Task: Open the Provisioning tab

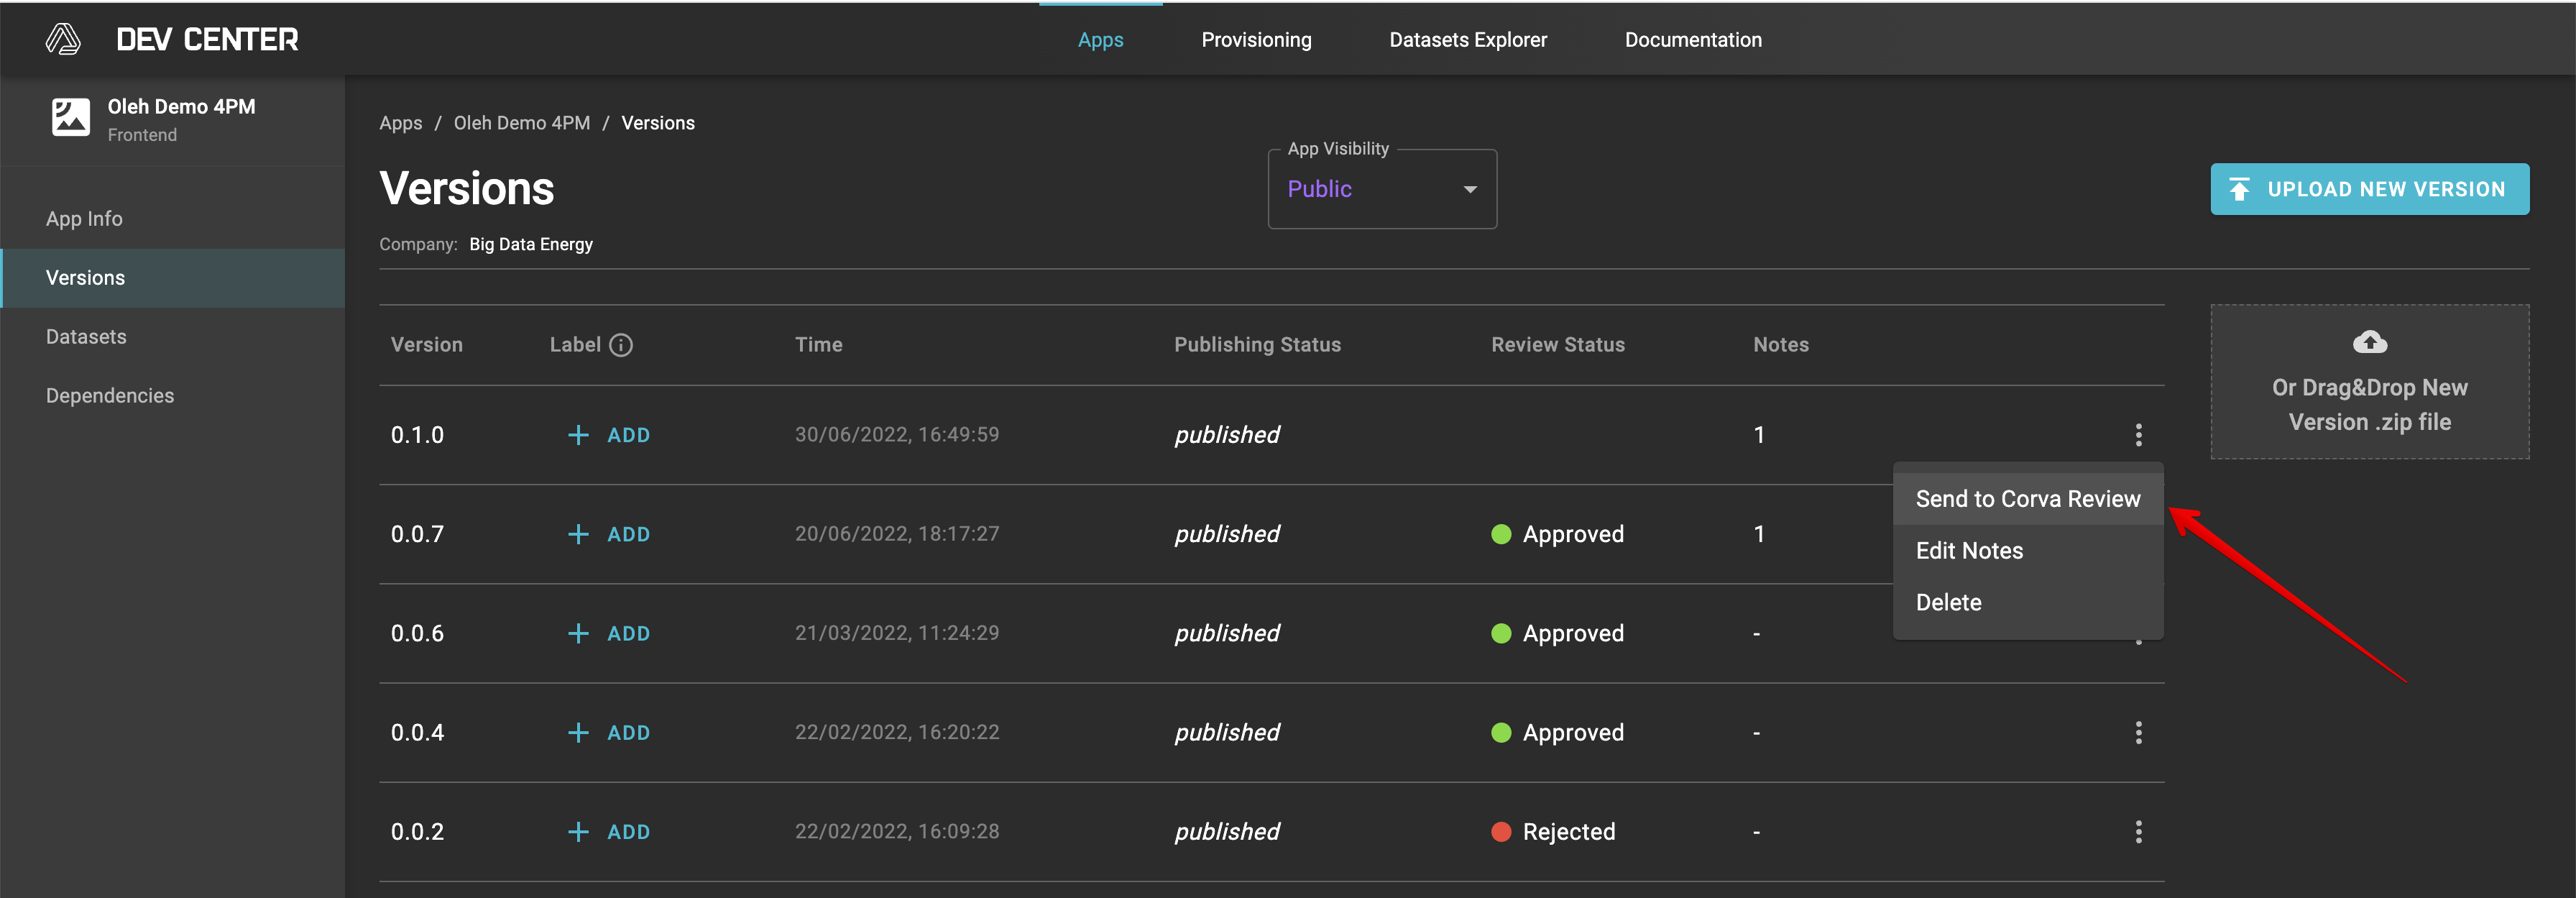Action: click(1256, 40)
